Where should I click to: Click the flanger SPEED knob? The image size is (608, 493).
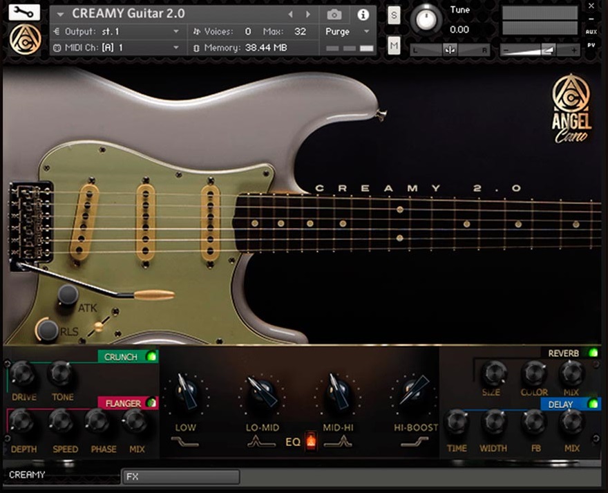point(61,422)
